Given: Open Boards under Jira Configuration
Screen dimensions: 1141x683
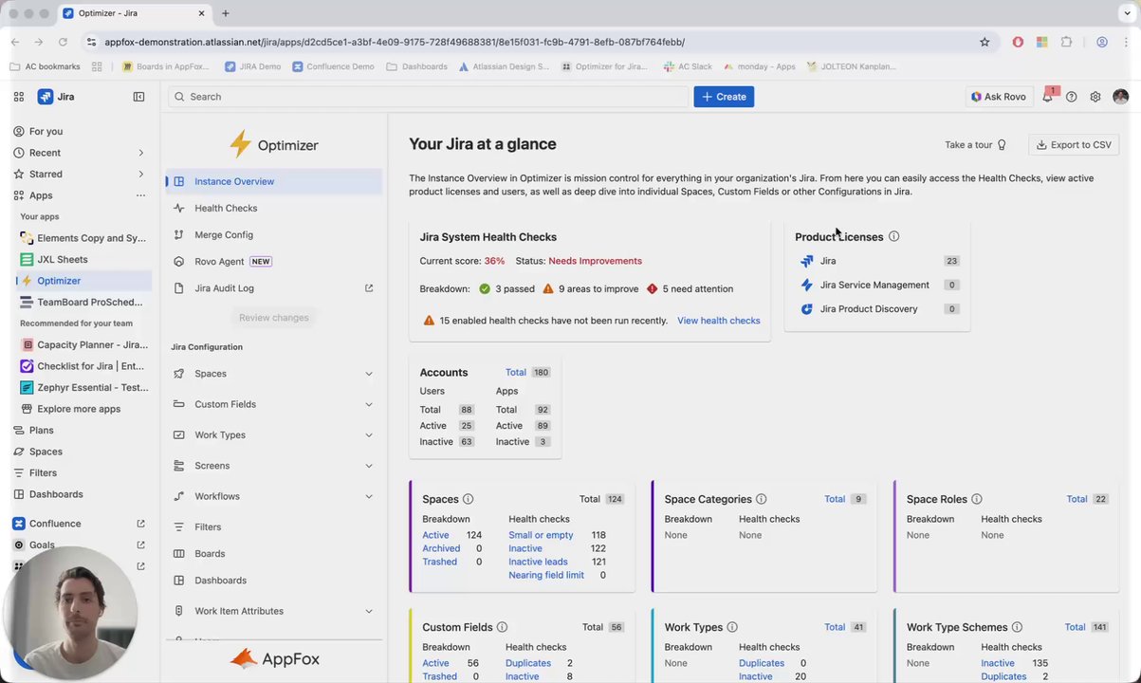Looking at the screenshot, I should tap(273, 553).
